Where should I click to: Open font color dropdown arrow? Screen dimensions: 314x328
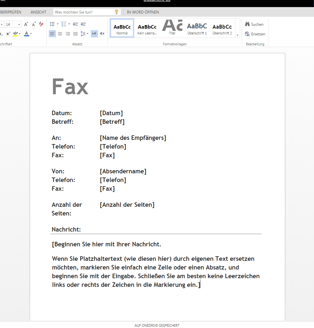pyautogui.click(x=31, y=34)
